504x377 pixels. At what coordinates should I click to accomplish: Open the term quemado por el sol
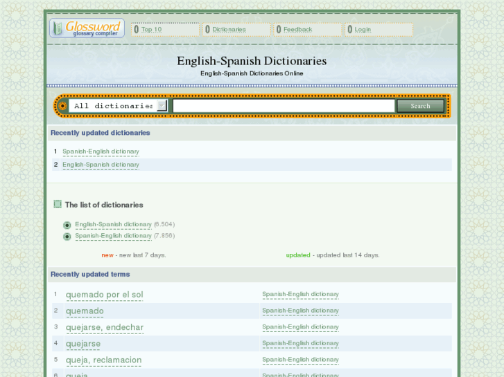pos(105,295)
